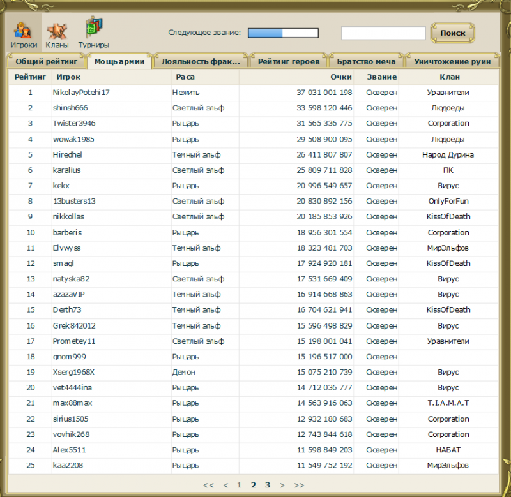Open the Братство меча tab

click(366, 61)
